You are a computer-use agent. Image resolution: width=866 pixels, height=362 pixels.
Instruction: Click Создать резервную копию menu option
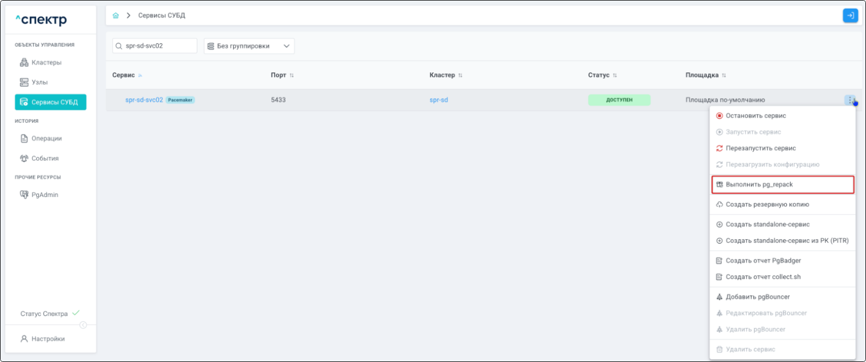tap(767, 205)
